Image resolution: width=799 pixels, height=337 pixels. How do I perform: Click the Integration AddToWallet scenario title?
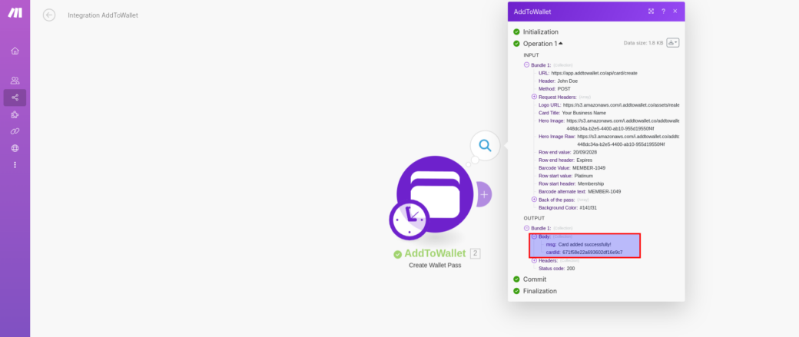coord(103,15)
